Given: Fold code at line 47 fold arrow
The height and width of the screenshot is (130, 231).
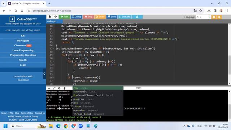Looking at the screenshot, I should (54, 49).
